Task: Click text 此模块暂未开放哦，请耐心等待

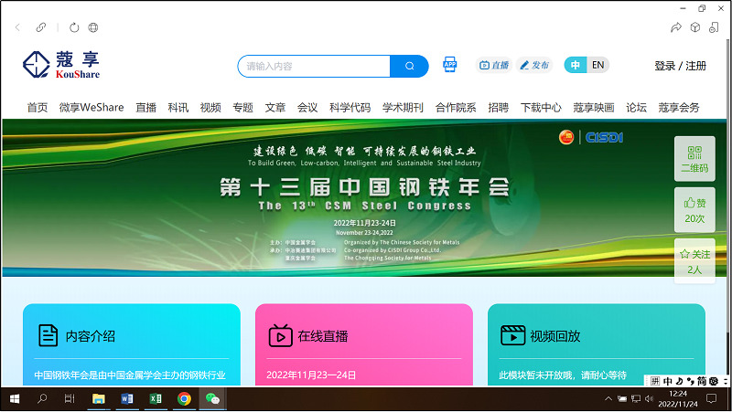Action: pyautogui.click(x=563, y=375)
